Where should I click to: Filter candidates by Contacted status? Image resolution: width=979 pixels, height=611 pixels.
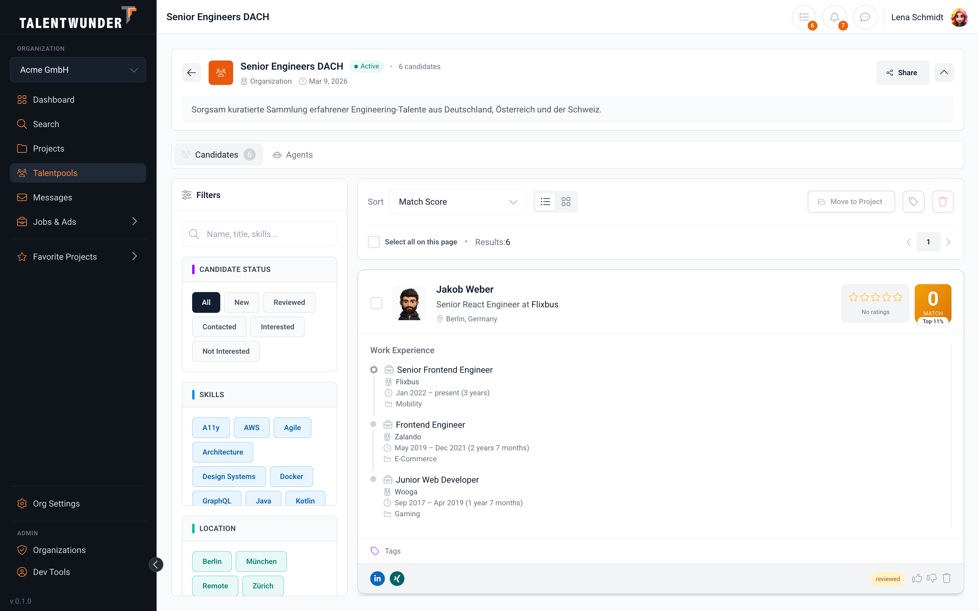click(219, 327)
